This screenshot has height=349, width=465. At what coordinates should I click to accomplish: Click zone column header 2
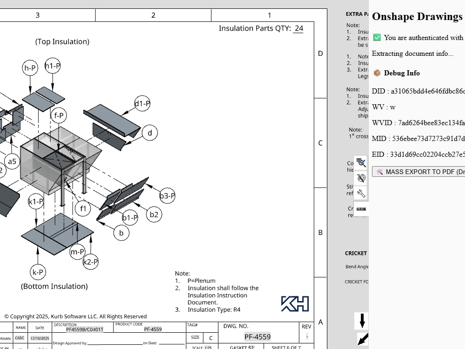point(153,15)
